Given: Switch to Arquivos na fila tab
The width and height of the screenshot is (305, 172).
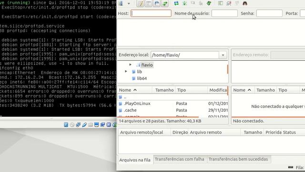Looking at the screenshot, I should (135, 160).
